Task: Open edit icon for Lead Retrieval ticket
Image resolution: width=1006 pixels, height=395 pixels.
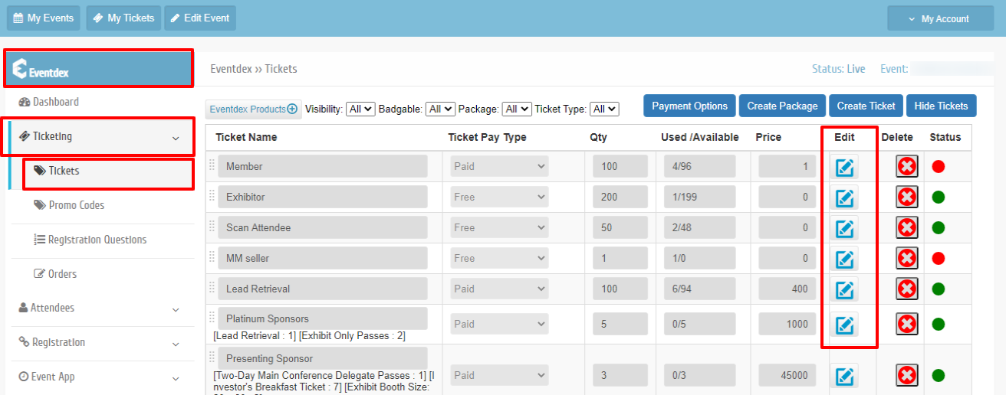Action: click(844, 289)
